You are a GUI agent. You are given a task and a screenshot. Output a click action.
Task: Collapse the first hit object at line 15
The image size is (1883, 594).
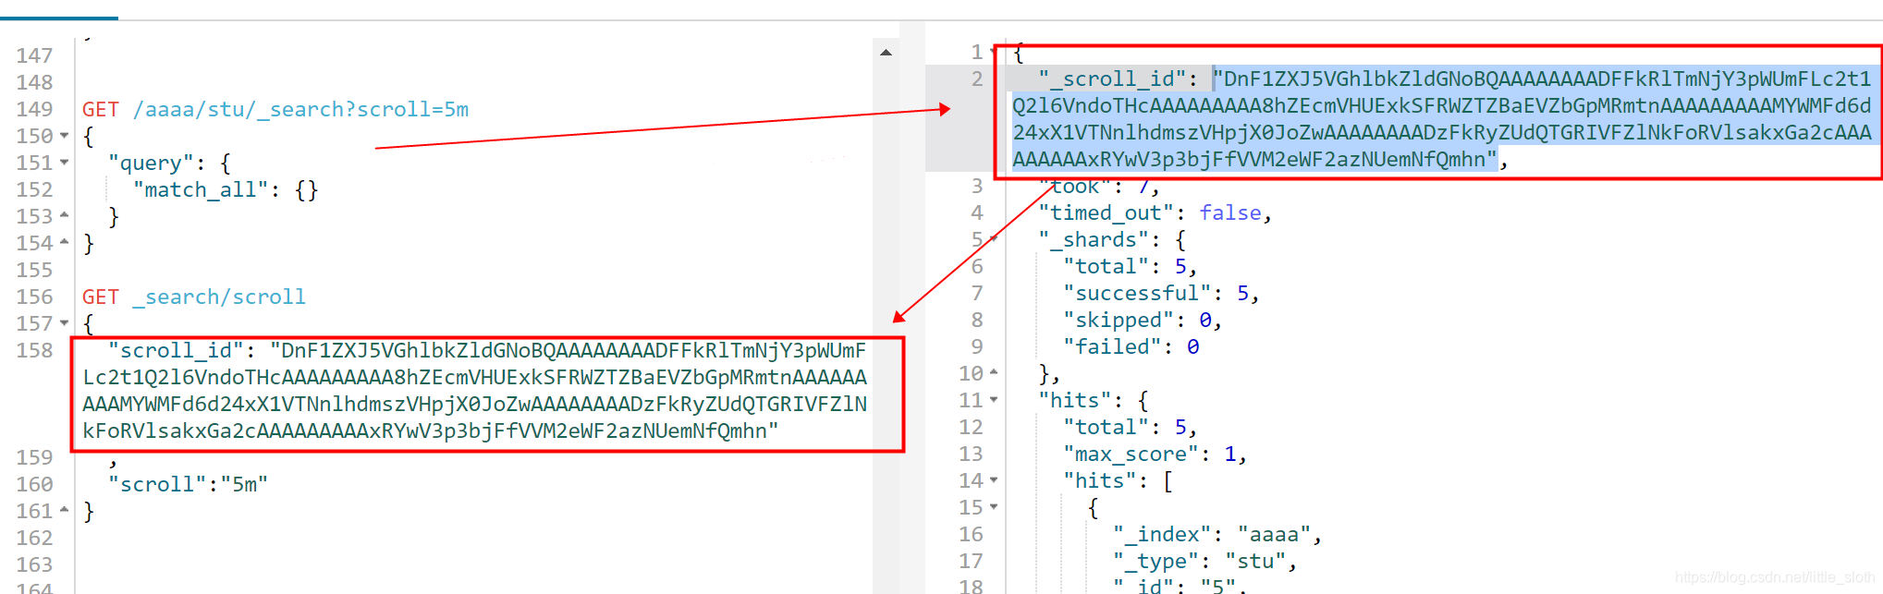pyautogui.click(x=994, y=507)
